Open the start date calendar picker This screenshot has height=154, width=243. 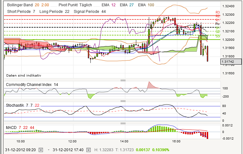(41, 150)
